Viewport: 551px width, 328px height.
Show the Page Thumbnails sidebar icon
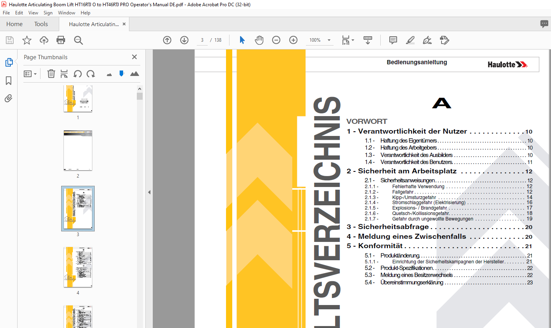[x=9, y=62]
